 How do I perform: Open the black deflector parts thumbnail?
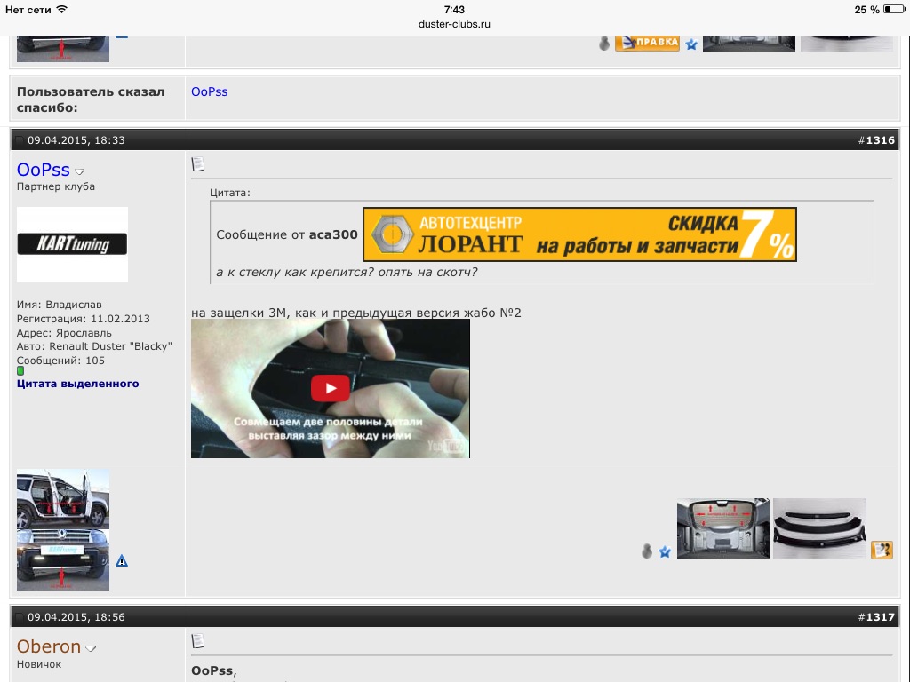coord(819,528)
